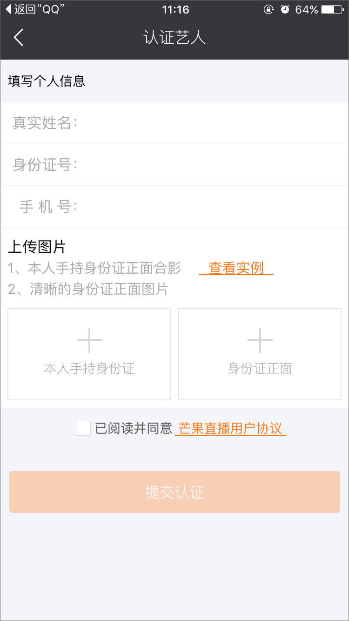Return to QQ via status bar link

tap(35, 9)
